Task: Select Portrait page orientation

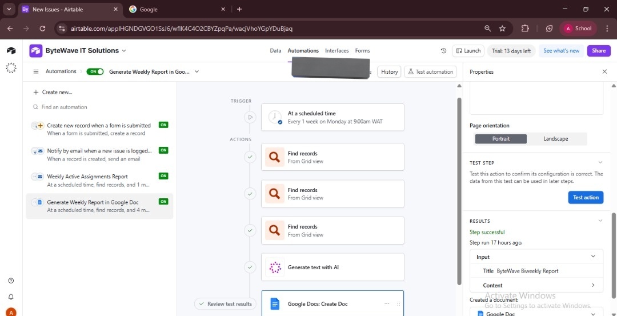Action: tap(500, 138)
